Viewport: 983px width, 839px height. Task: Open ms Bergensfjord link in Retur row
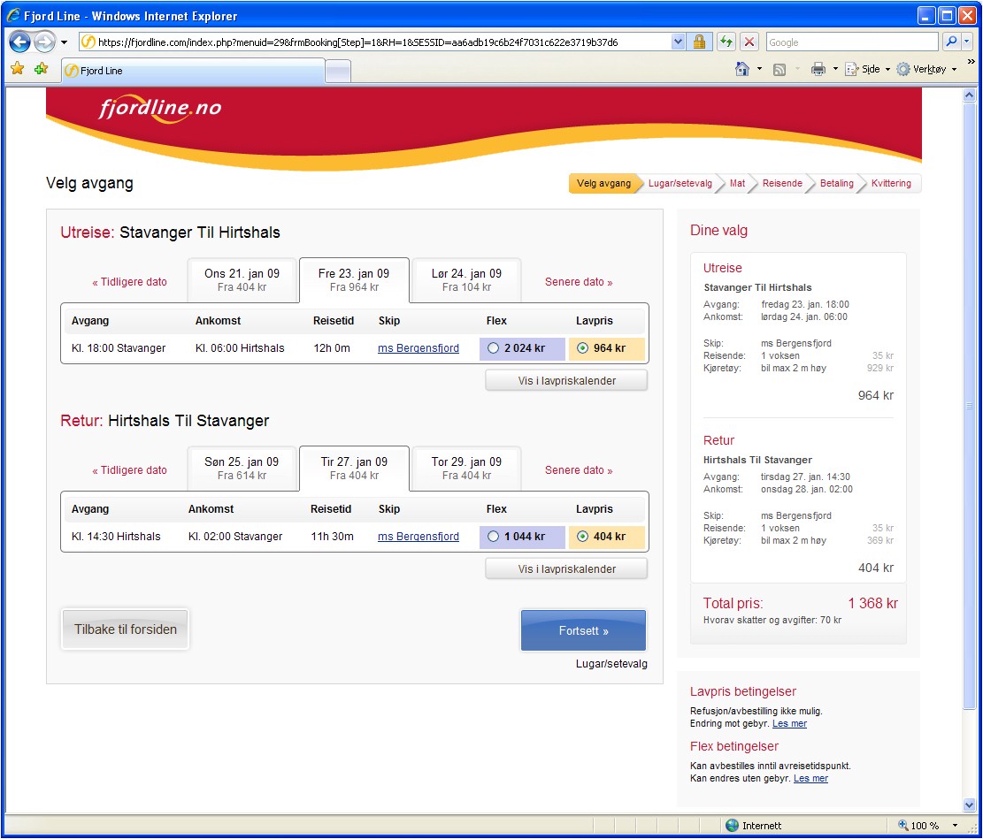419,537
